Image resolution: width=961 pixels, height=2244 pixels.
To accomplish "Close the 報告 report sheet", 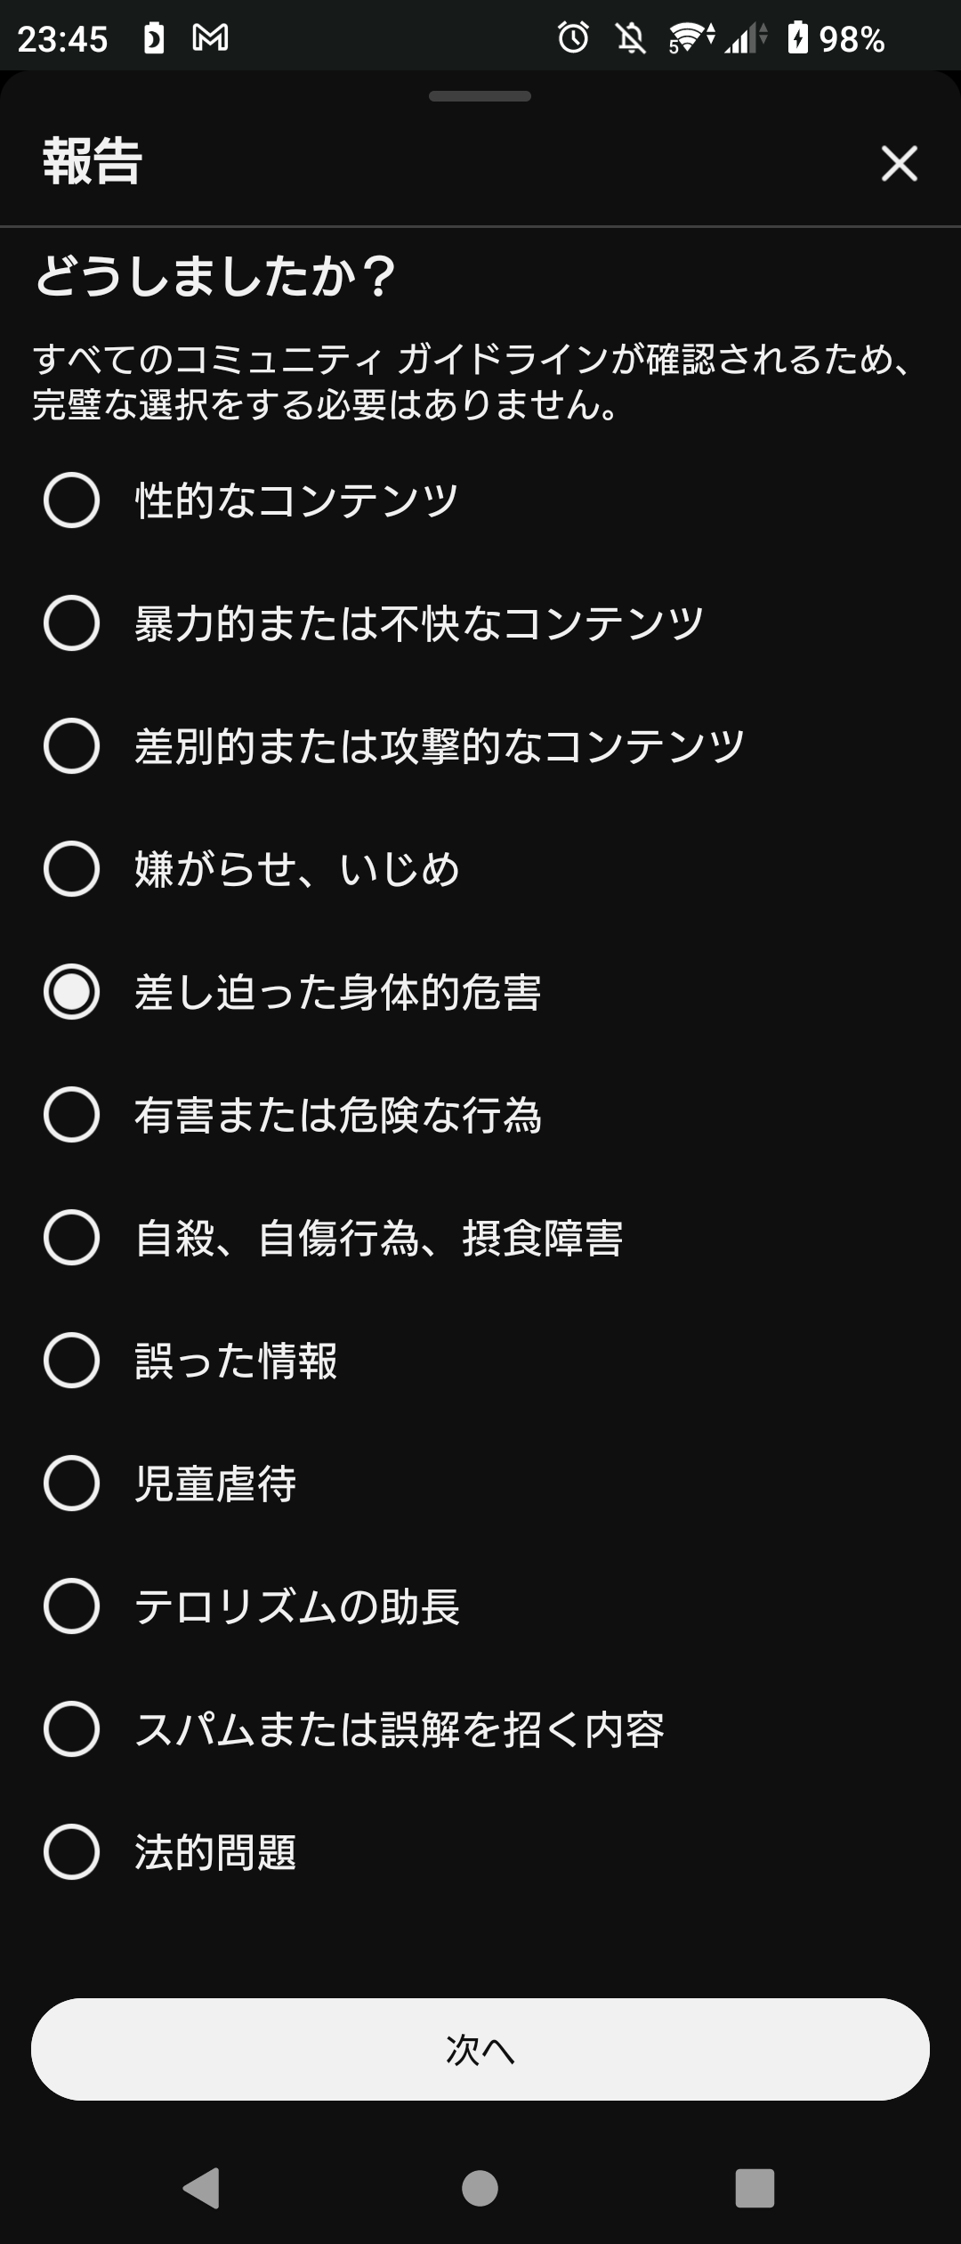I will (899, 164).
